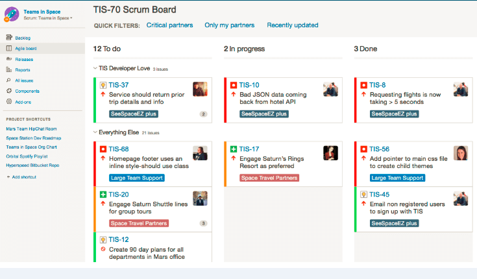Image resolution: width=477 pixels, height=279 pixels.
Task: Click the Space Travel Partners label on TIS-17
Action: (x=269, y=178)
